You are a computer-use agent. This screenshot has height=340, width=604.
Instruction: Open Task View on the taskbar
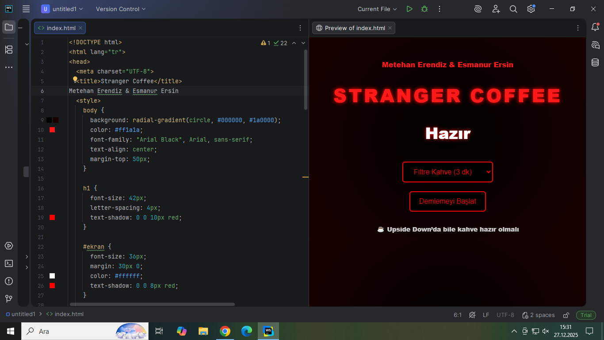[159, 331]
